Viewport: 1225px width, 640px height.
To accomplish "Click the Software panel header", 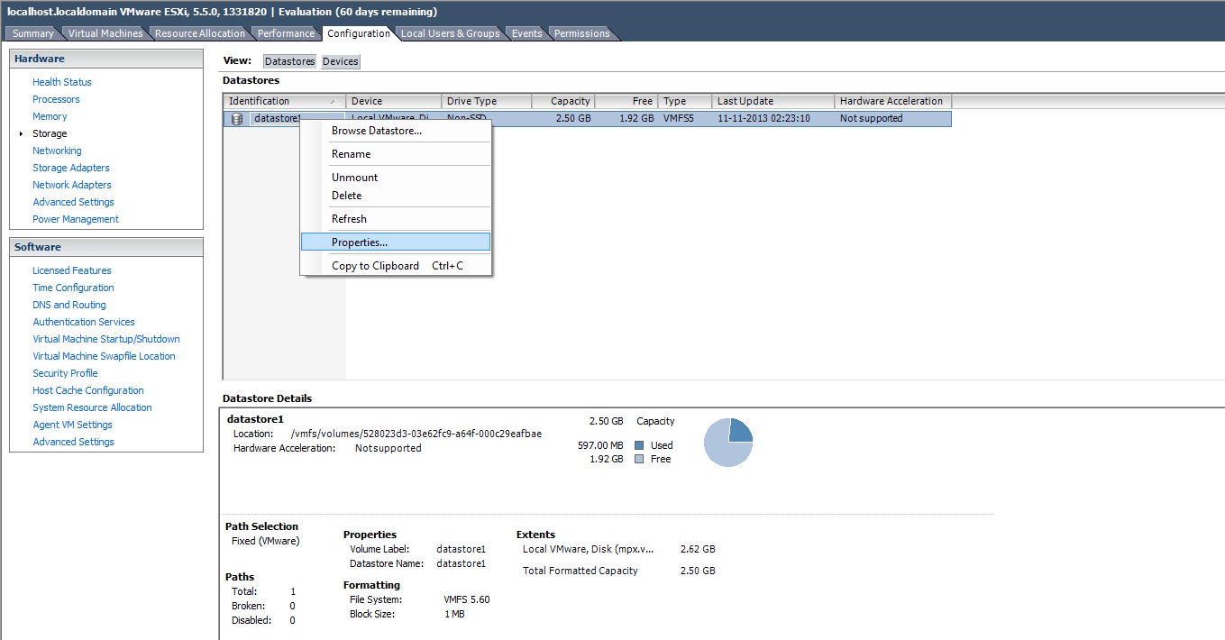I will [x=106, y=247].
